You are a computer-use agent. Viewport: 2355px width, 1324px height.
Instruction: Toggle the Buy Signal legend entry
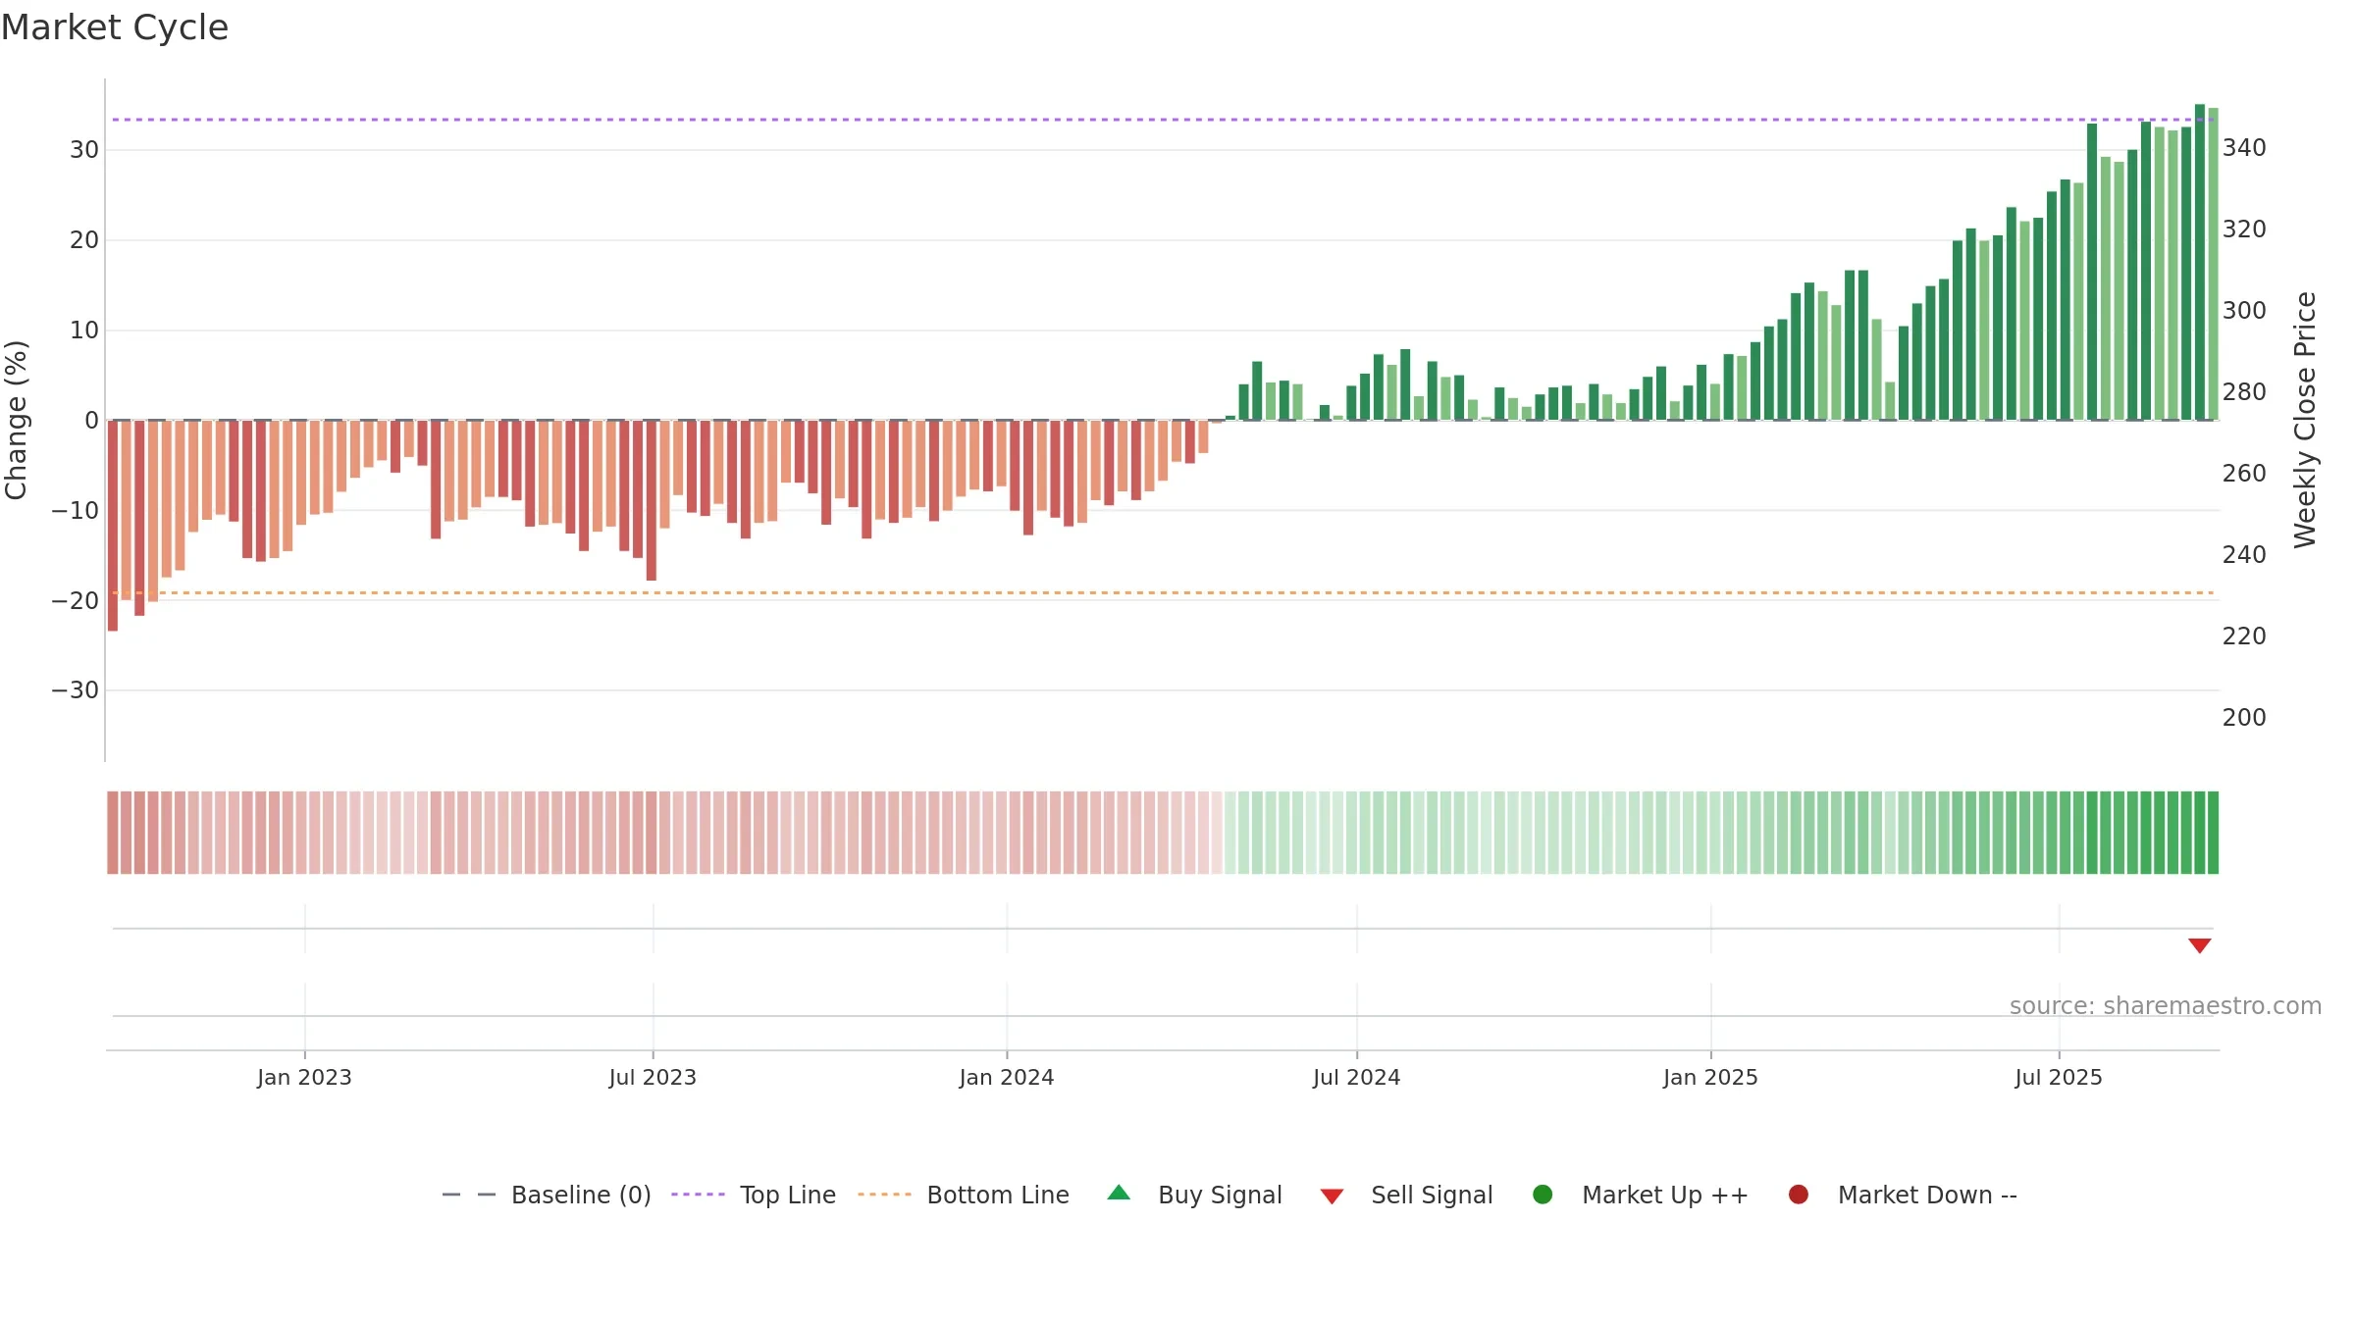pyautogui.click(x=1194, y=1195)
